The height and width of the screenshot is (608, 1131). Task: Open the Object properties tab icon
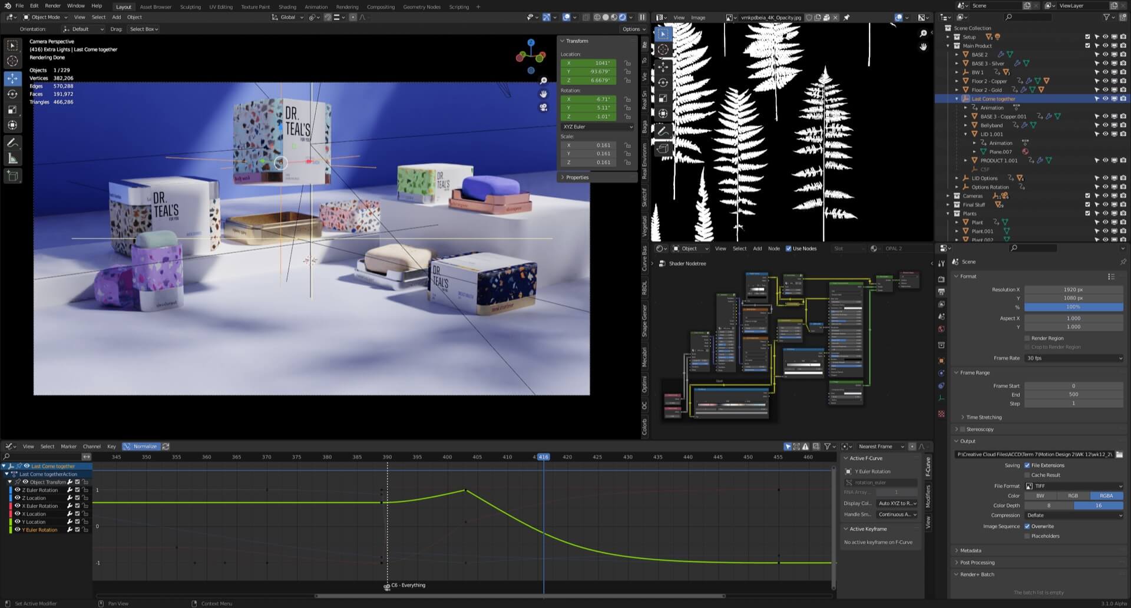(x=941, y=361)
